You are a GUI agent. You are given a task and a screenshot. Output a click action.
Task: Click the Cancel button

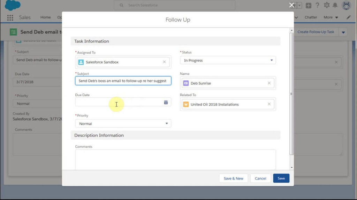pos(260,178)
